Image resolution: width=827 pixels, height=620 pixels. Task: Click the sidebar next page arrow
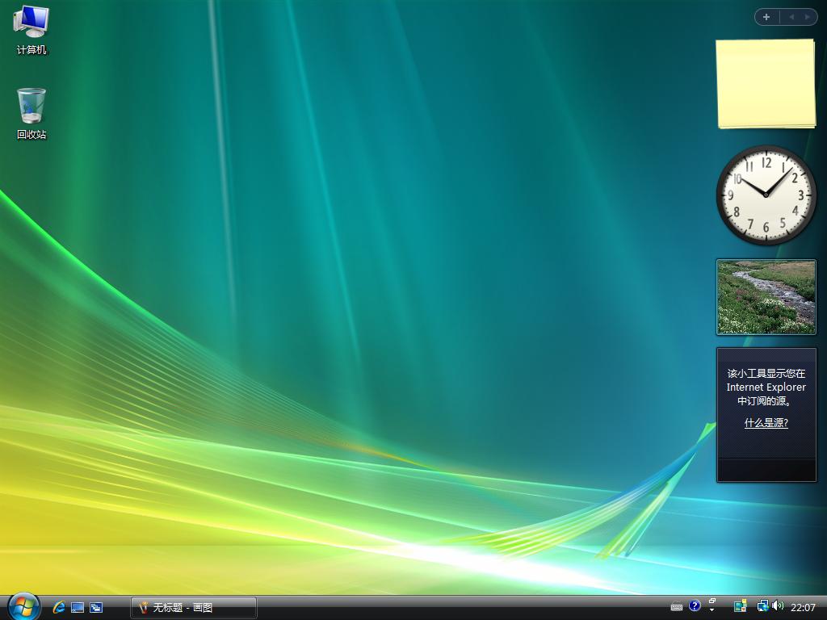[807, 17]
